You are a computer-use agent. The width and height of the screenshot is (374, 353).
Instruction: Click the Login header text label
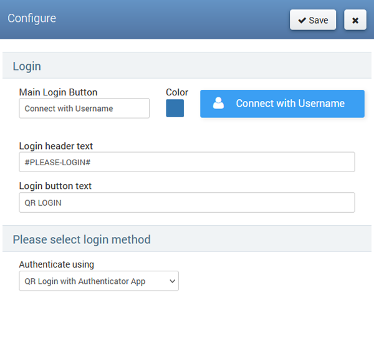click(56, 146)
